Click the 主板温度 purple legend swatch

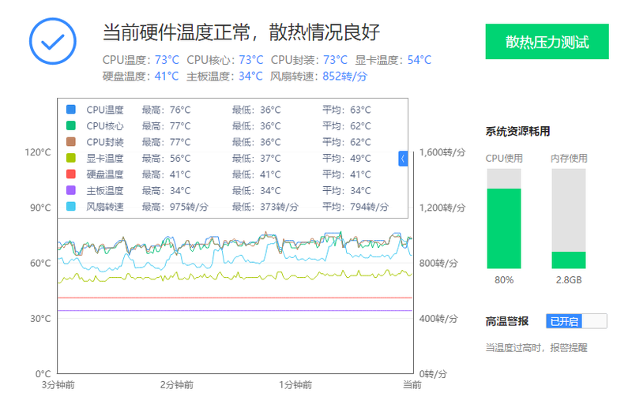[x=70, y=190]
